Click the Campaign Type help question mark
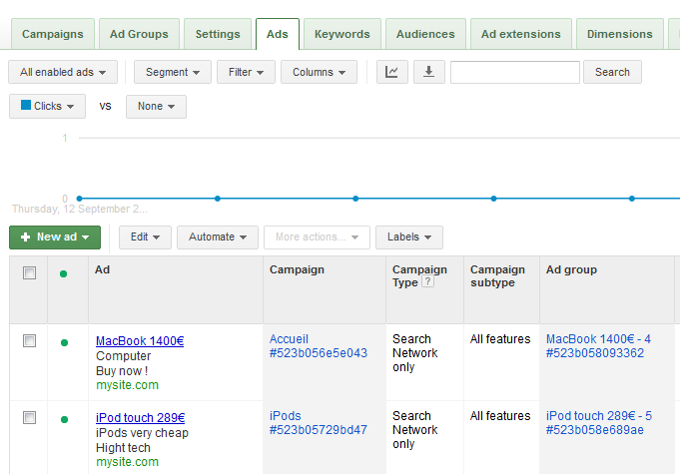The height and width of the screenshot is (474, 680). tap(428, 282)
